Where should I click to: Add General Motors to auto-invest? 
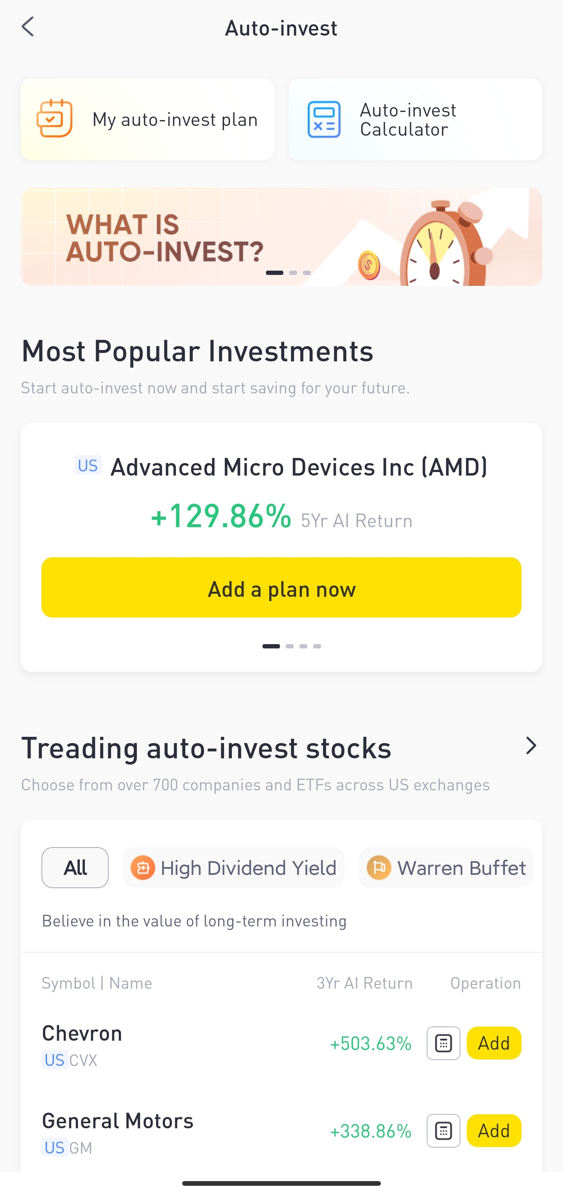(x=493, y=1131)
